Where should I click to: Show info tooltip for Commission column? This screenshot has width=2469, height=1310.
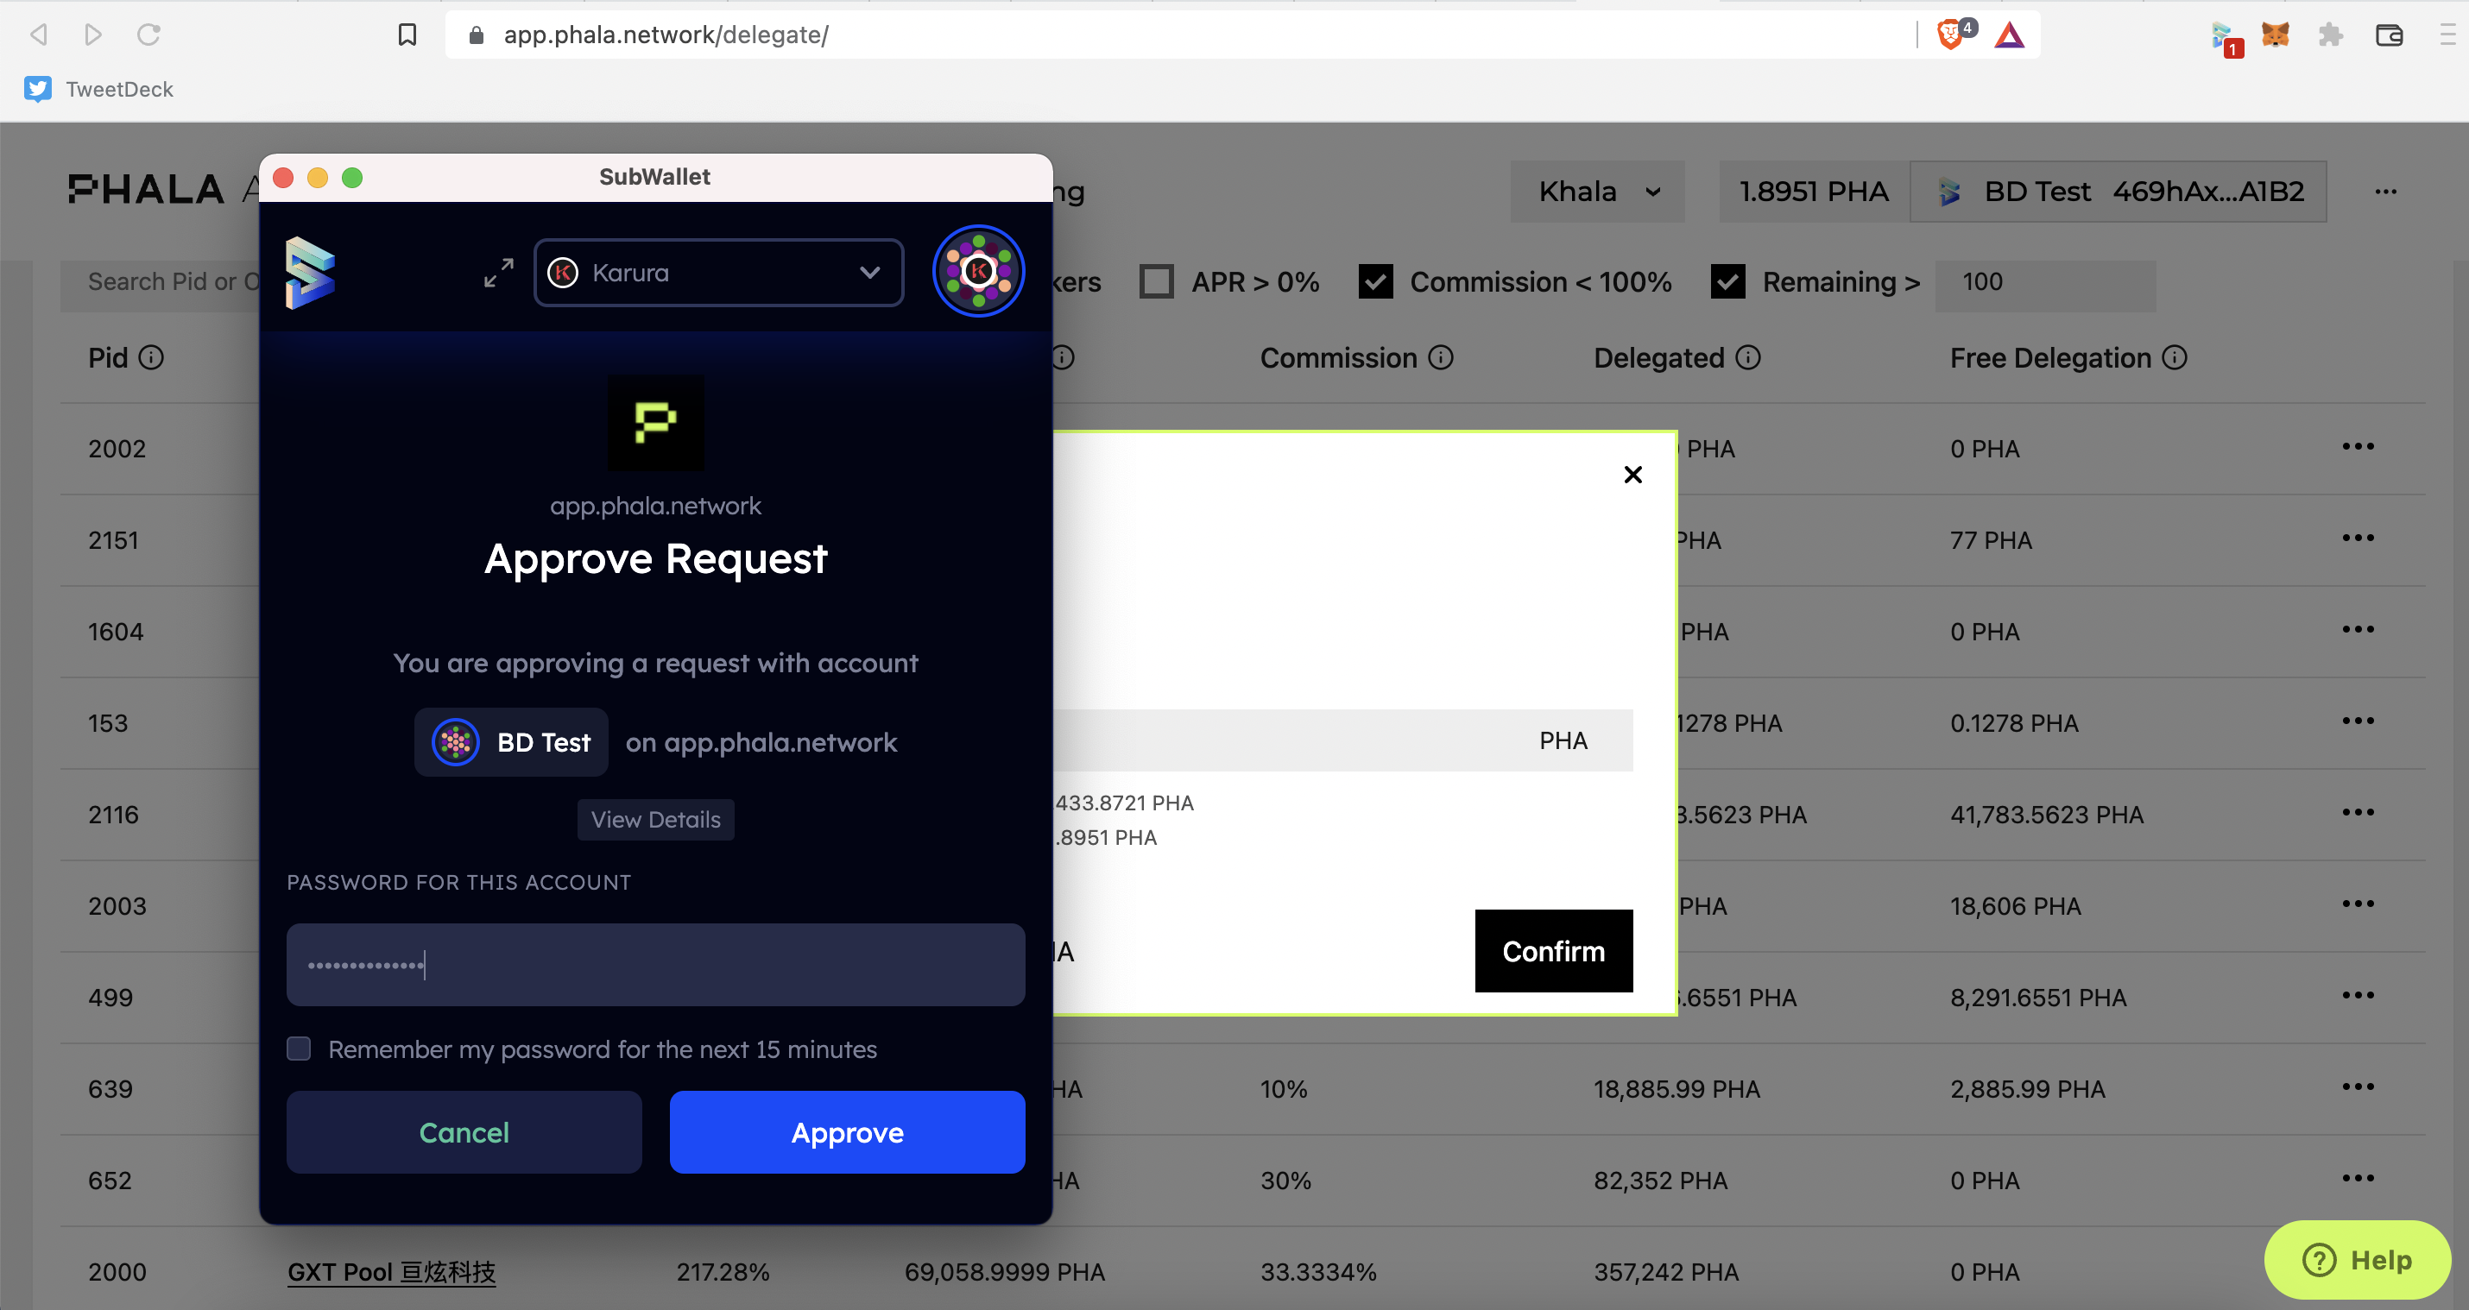[x=1441, y=357]
